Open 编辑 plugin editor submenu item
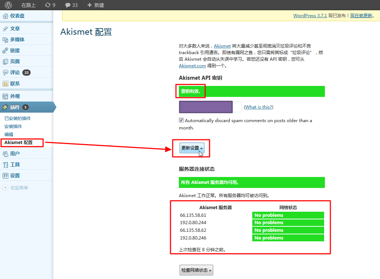The height and width of the screenshot is (279, 380). point(9,134)
